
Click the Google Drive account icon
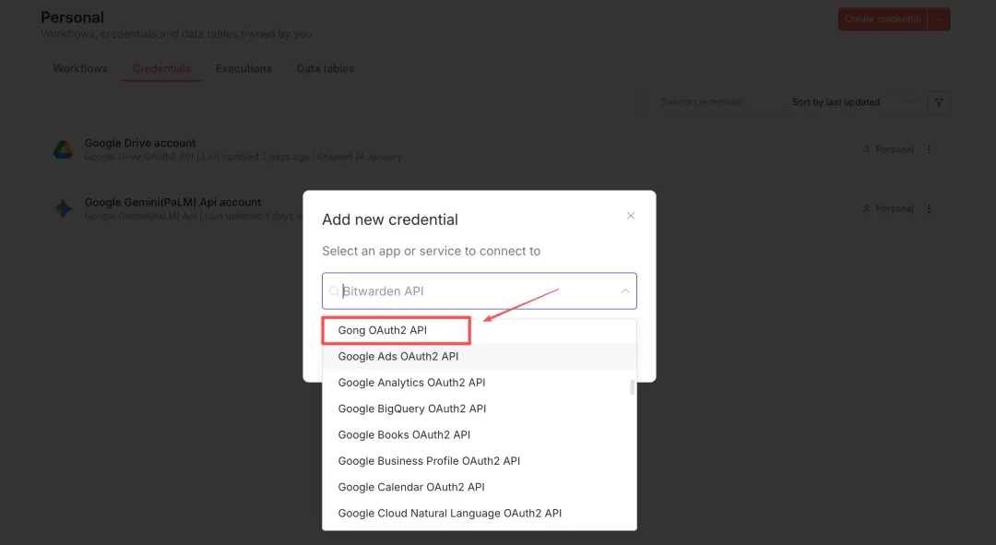pyautogui.click(x=63, y=149)
